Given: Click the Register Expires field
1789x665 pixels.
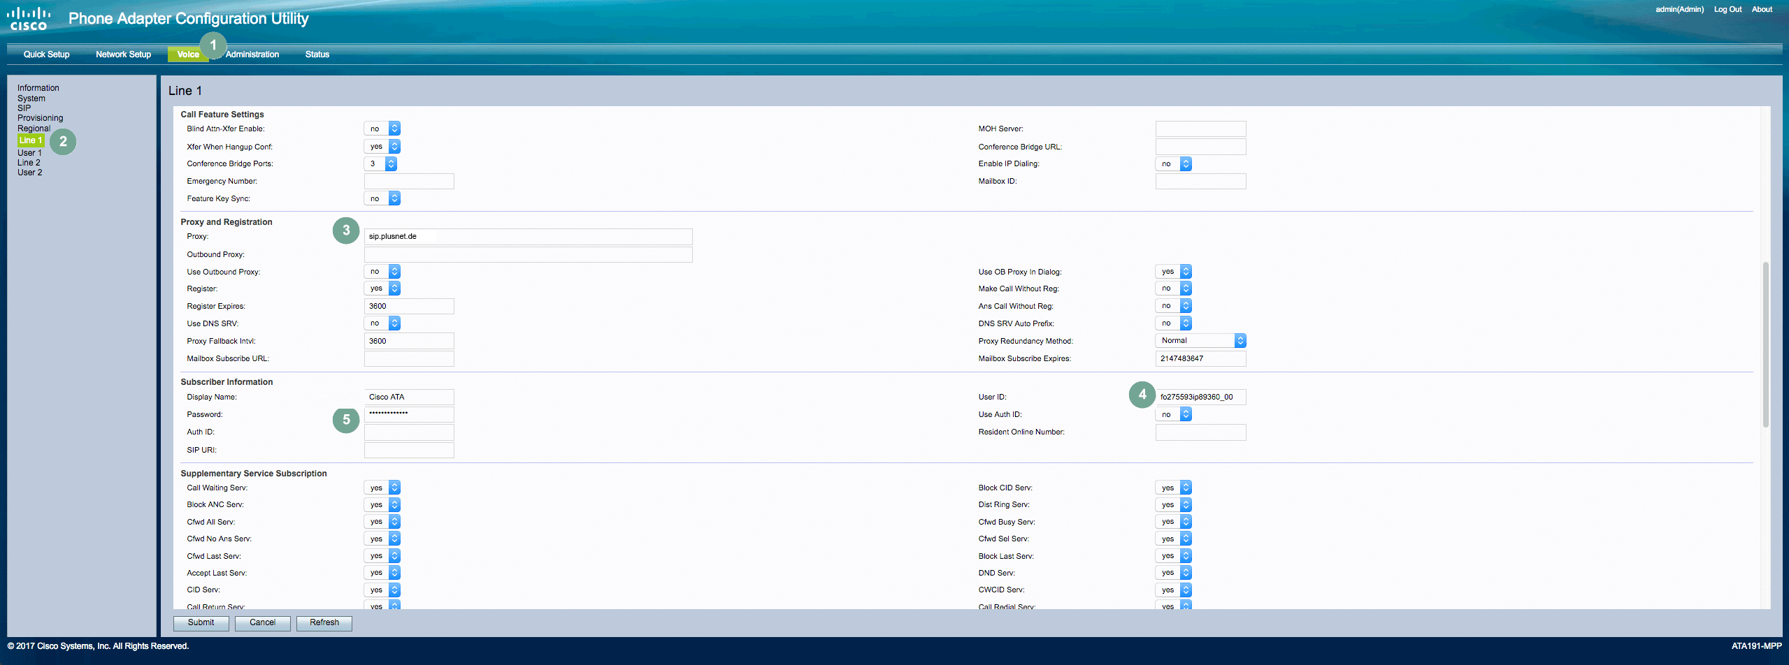Looking at the screenshot, I should point(409,306).
